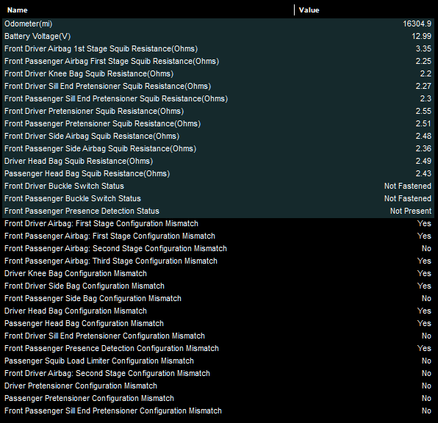Select Front Passenger Presence Detection Status row
The height and width of the screenshot is (423, 438).
tap(218, 211)
